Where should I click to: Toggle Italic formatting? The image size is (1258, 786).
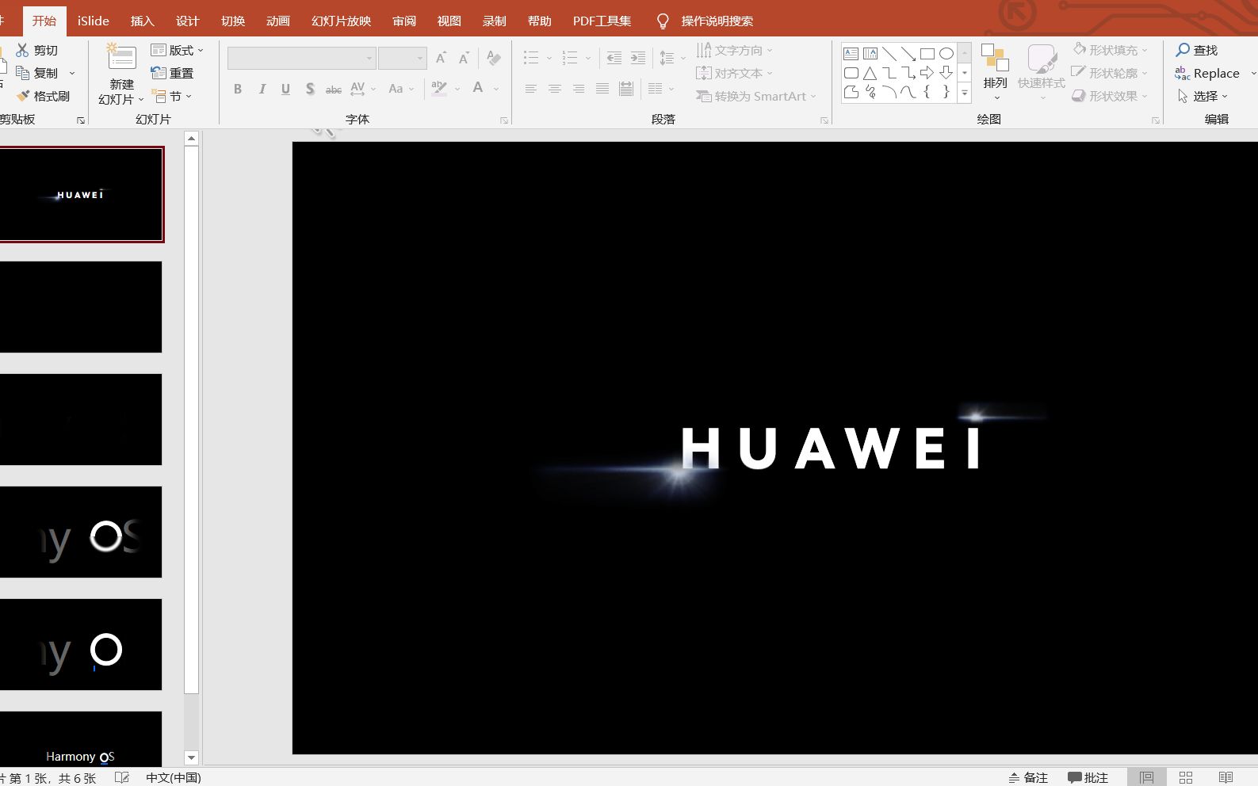(262, 89)
